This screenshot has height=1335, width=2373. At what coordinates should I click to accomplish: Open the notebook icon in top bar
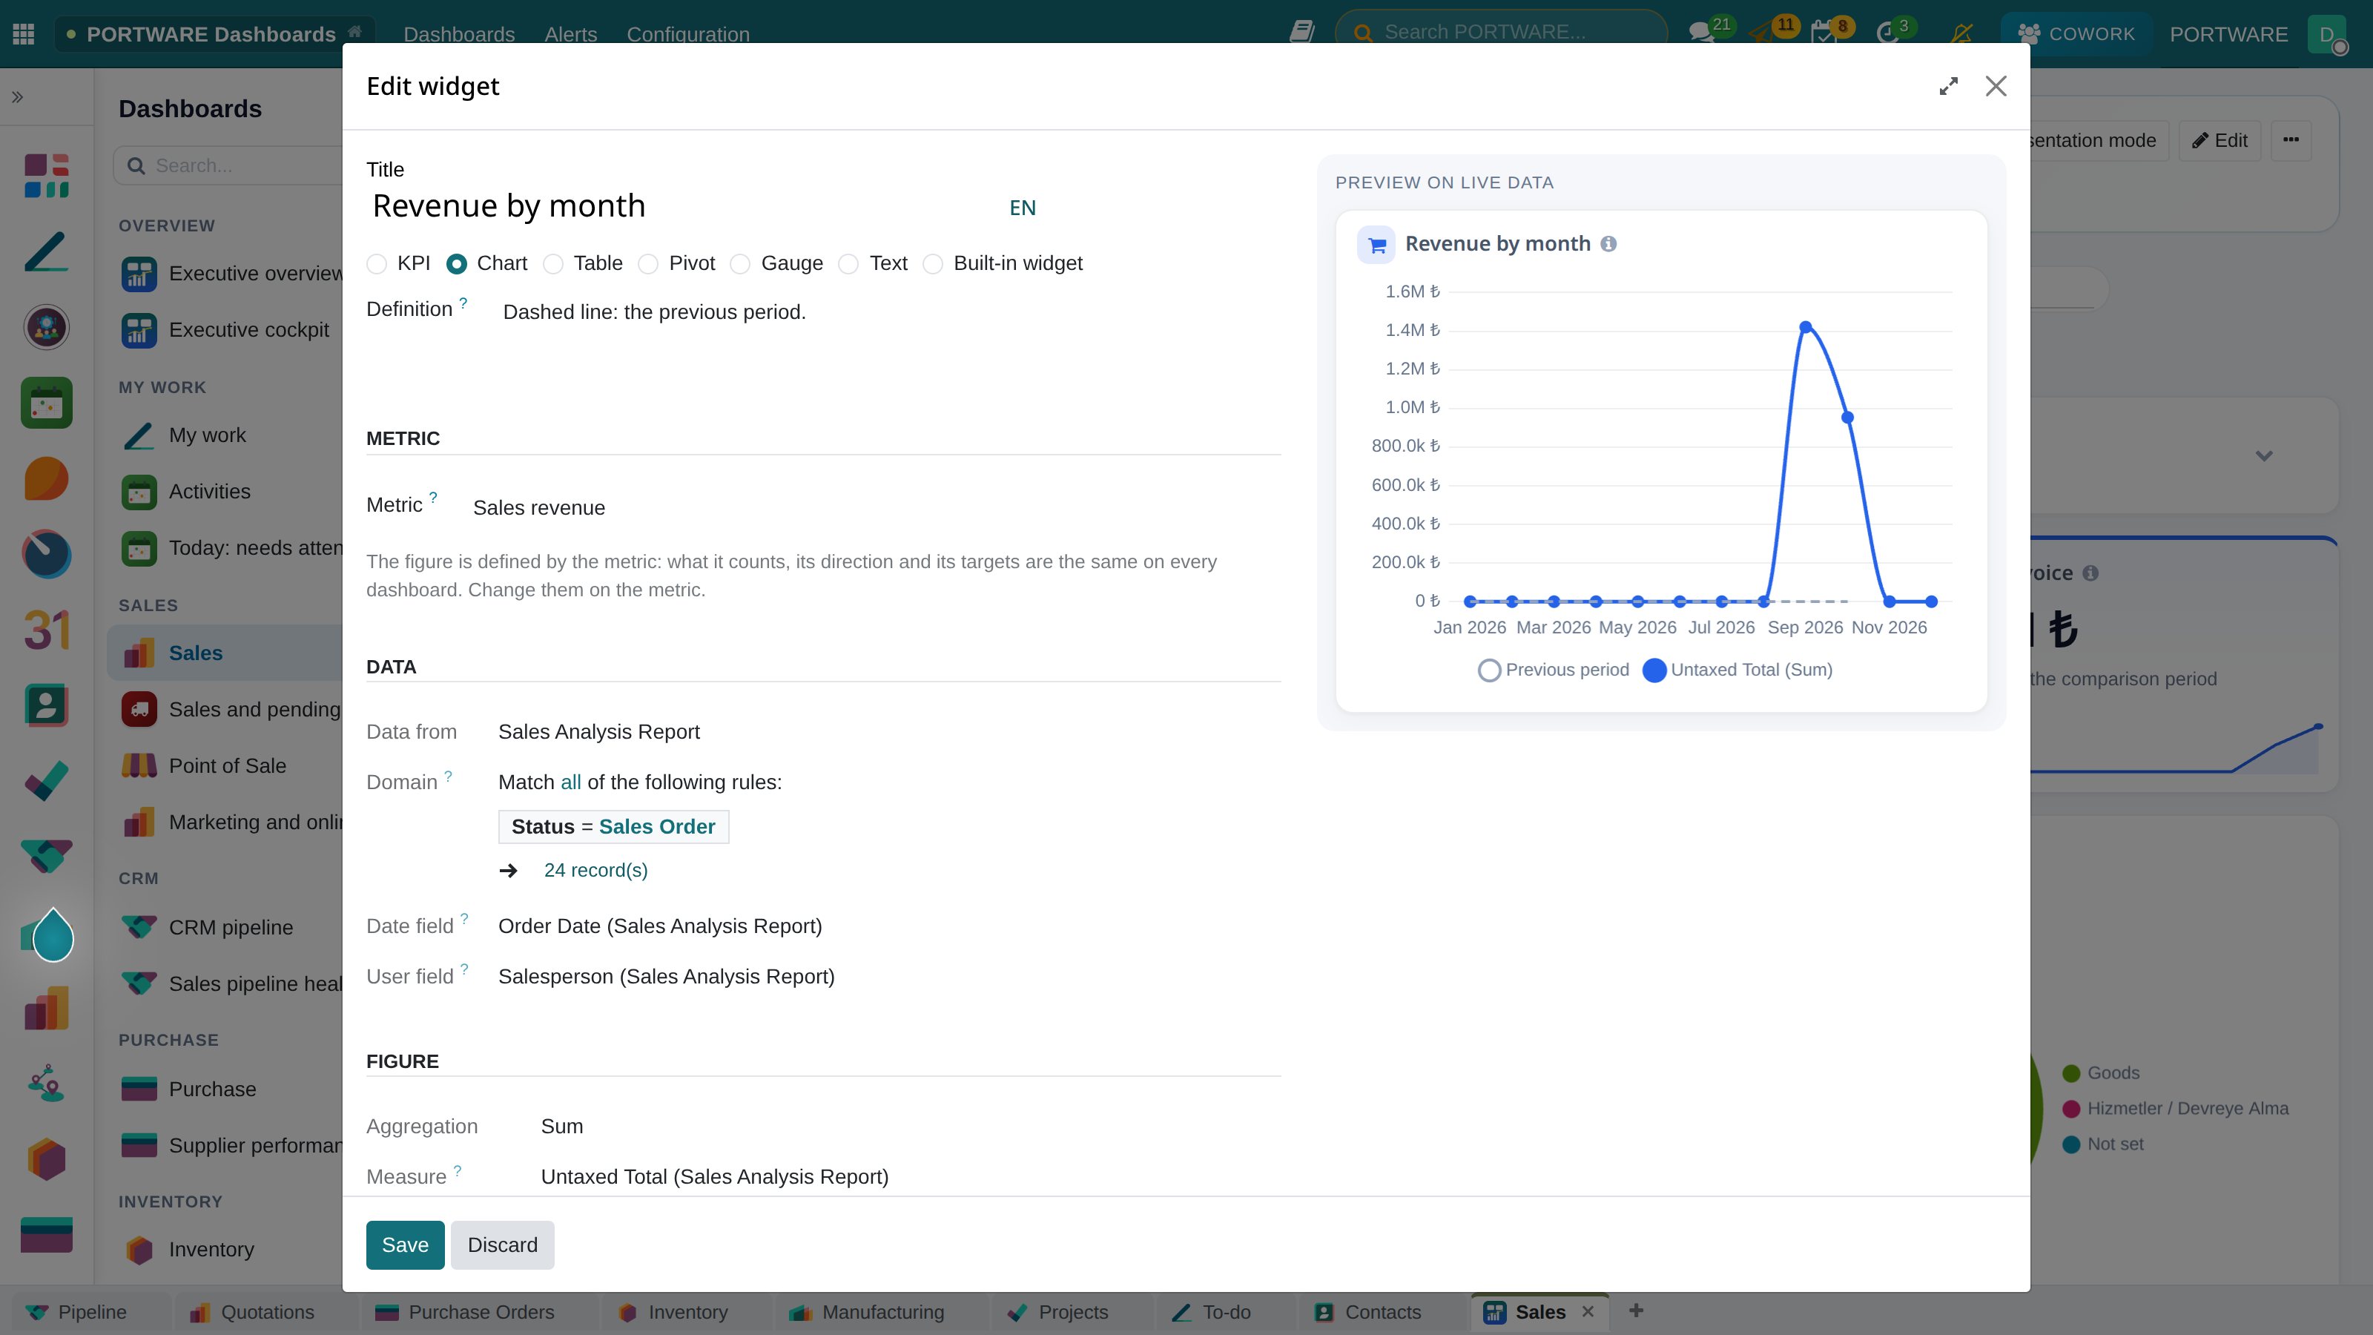point(1301,32)
